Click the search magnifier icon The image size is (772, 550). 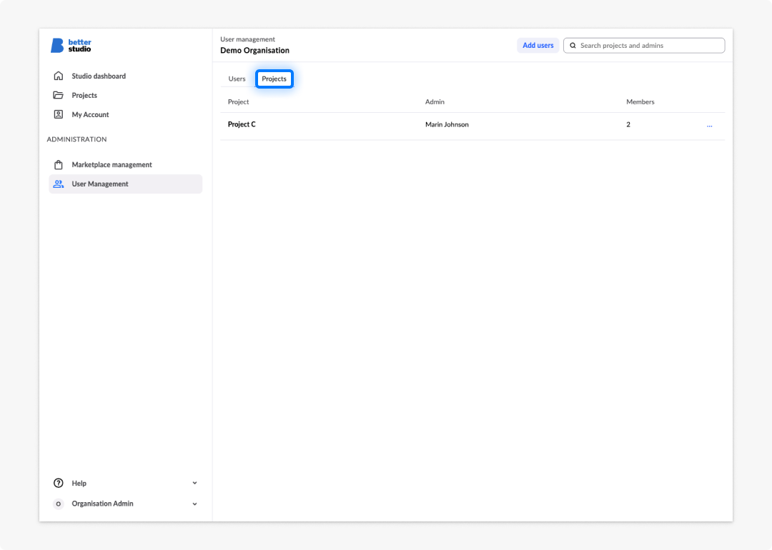coord(573,45)
